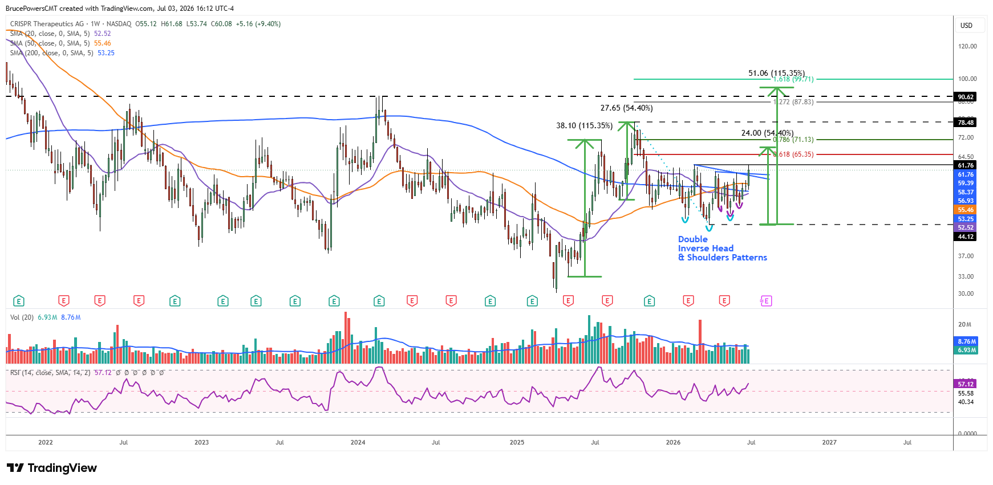Click the 2024 label on the time axis
Viewport: 993px width, 485px height.
[358, 442]
